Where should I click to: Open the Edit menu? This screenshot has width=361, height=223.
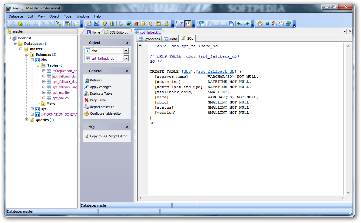(30, 17)
